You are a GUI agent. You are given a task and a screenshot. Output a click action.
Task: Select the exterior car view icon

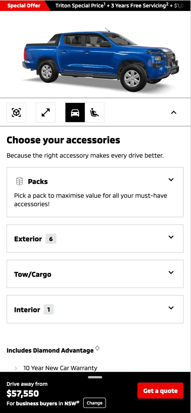pyautogui.click(x=75, y=112)
